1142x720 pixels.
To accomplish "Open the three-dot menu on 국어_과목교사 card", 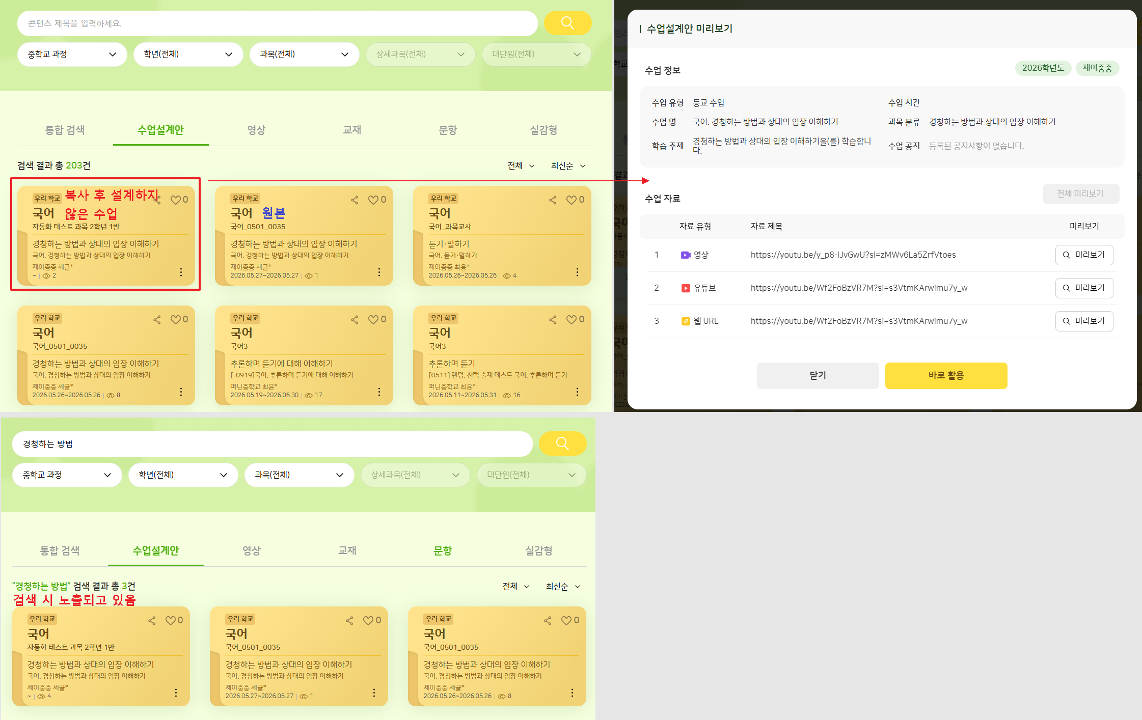I will pos(577,272).
